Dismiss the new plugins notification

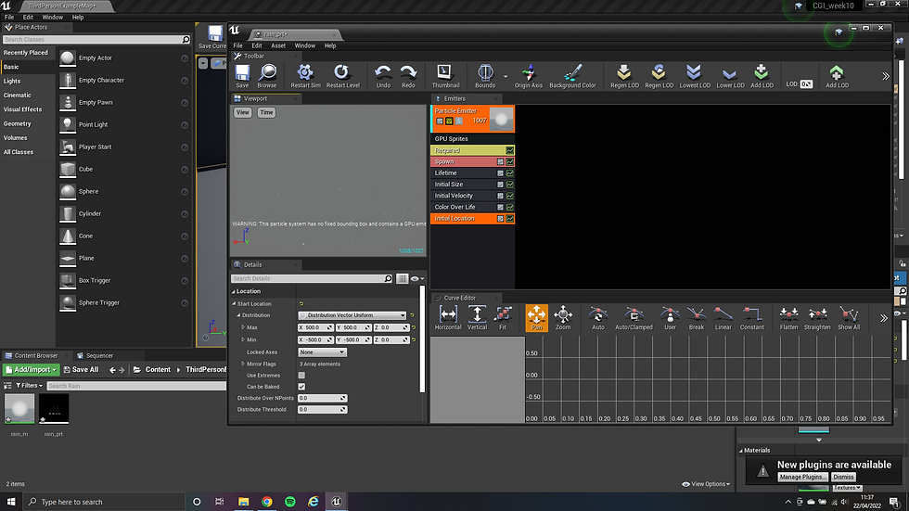click(x=843, y=477)
